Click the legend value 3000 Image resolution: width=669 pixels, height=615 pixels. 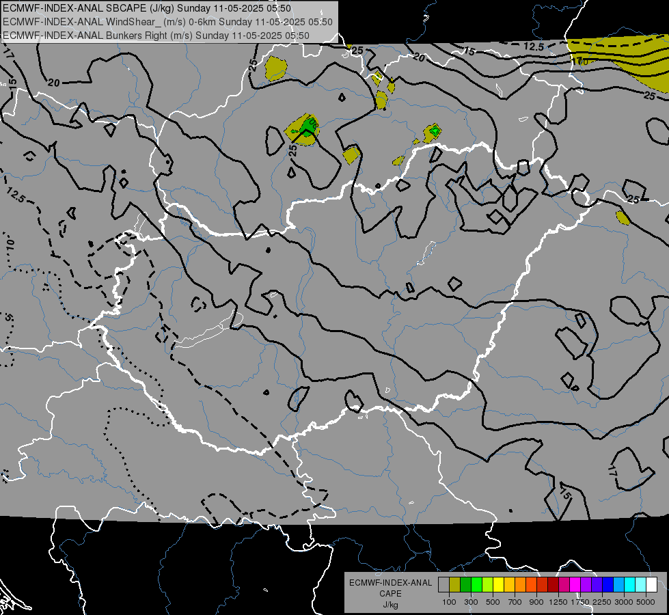click(x=624, y=602)
